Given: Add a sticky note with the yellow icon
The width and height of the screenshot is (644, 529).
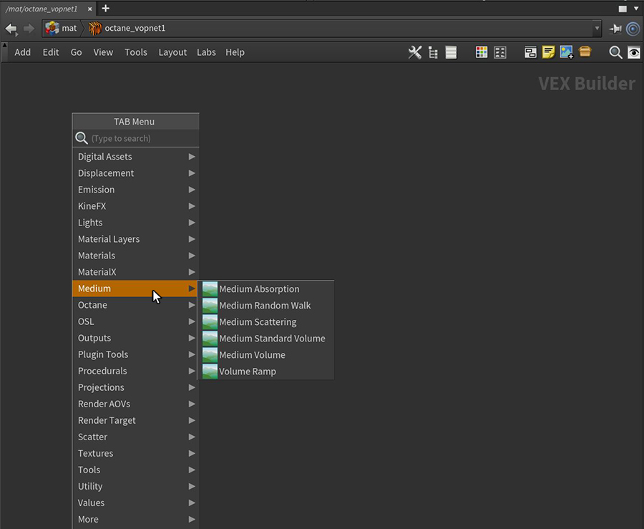Looking at the screenshot, I should coord(548,52).
